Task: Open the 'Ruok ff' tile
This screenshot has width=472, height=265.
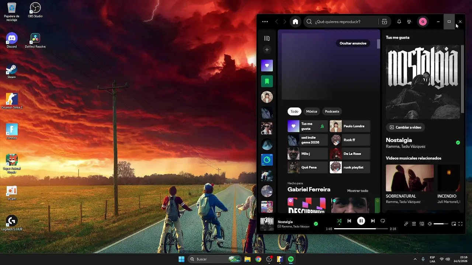Action: click(350, 140)
